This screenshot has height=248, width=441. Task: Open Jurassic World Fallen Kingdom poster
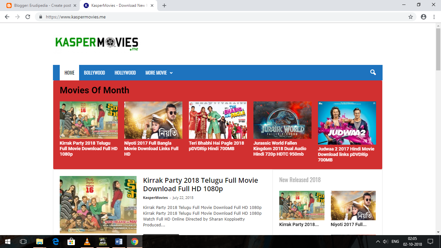pos(282,120)
